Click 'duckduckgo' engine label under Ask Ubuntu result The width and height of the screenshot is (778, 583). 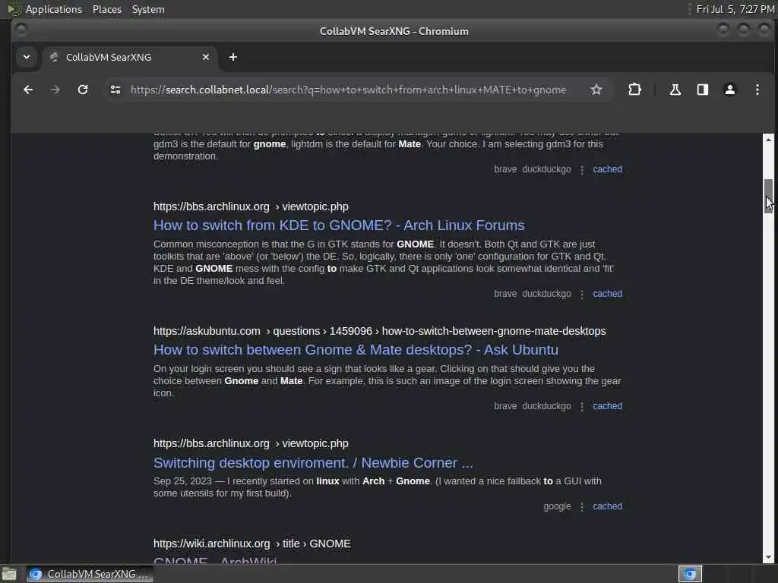point(546,406)
